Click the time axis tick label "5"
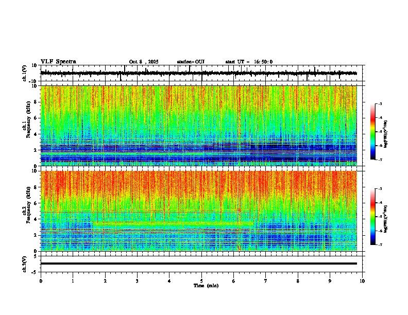The image size is (408, 315). (x=201, y=281)
